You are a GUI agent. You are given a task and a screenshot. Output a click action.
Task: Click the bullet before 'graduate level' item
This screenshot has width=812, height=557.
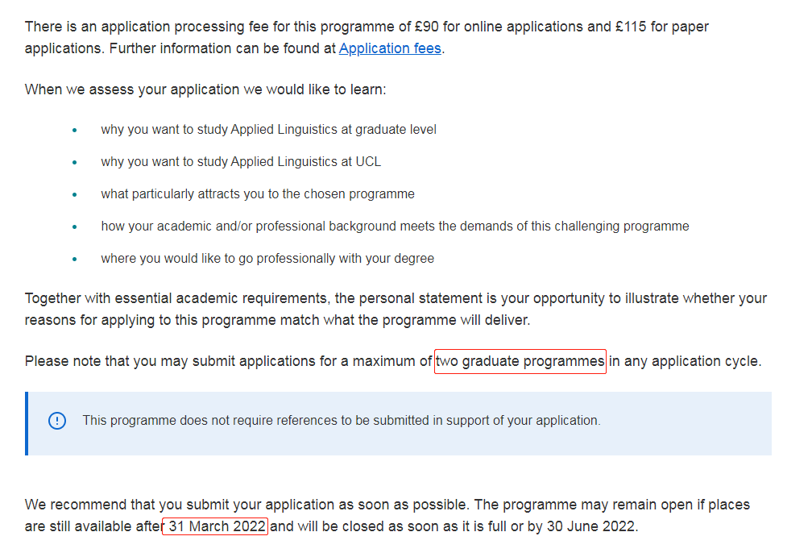coord(75,130)
